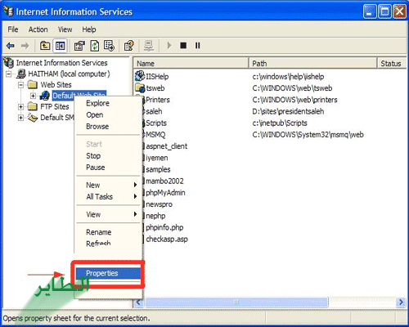
Task: Click the Path column header
Action: tap(312, 63)
